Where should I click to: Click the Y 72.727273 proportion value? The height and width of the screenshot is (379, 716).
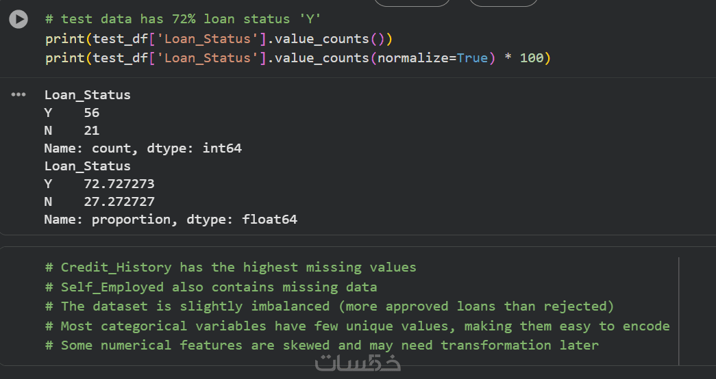coord(119,184)
